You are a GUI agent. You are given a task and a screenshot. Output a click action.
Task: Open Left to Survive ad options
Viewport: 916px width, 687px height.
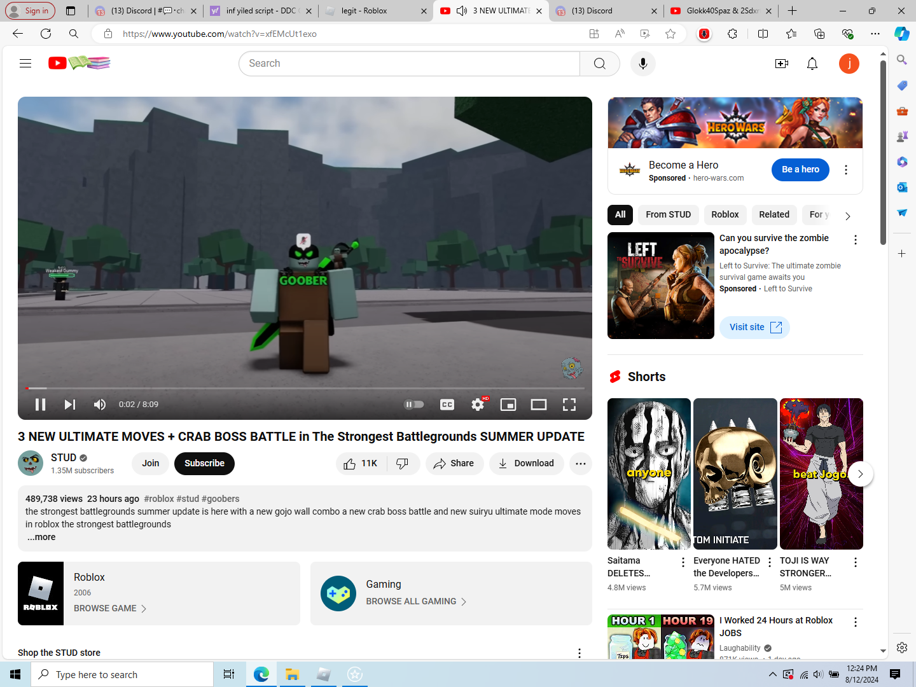tap(856, 240)
